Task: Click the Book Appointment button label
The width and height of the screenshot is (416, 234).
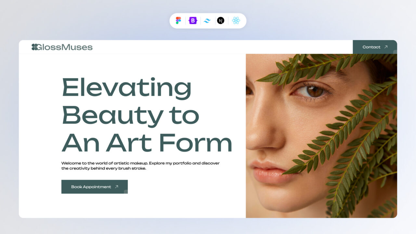Action: pos(91,187)
